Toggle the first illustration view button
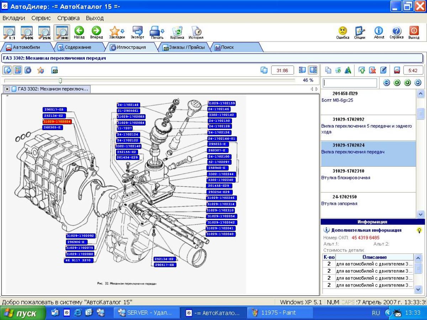 click(7, 70)
